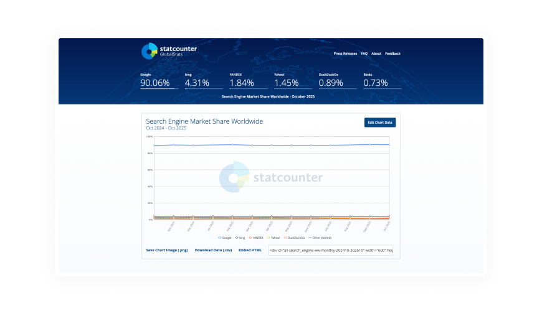Click Save Chart Image (.png)
This screenshot has width=542, height=311.
tap(166, 250)
